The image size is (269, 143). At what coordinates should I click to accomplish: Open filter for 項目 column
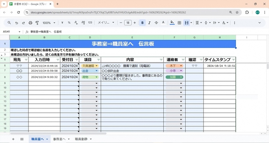coord(99,60)
